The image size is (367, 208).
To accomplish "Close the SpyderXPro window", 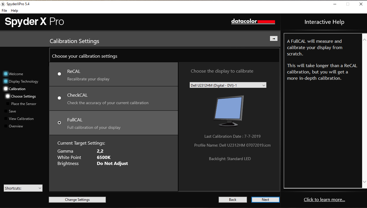I will coord(361,4).
